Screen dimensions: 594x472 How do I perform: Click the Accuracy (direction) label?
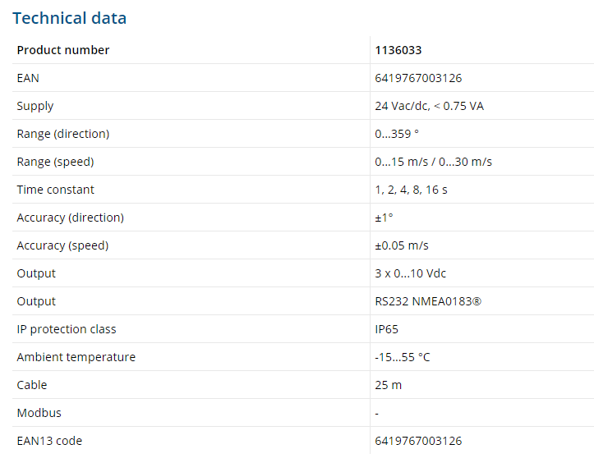[71, 218]
